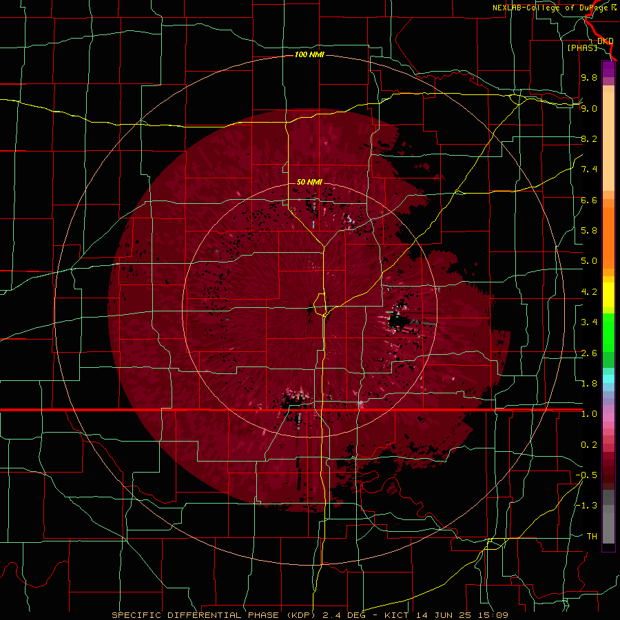This screenshot has width=620, height=620.
Task: Click the 5.8 legend value
Action: point(589,231)
